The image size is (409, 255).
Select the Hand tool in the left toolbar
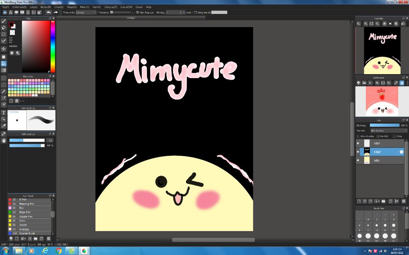pyautogui.click(x=4, y=141)
